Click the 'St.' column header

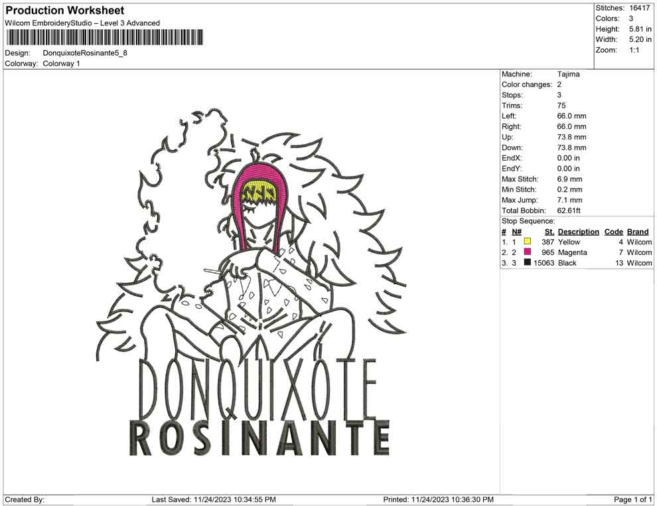tap(549, 232)
